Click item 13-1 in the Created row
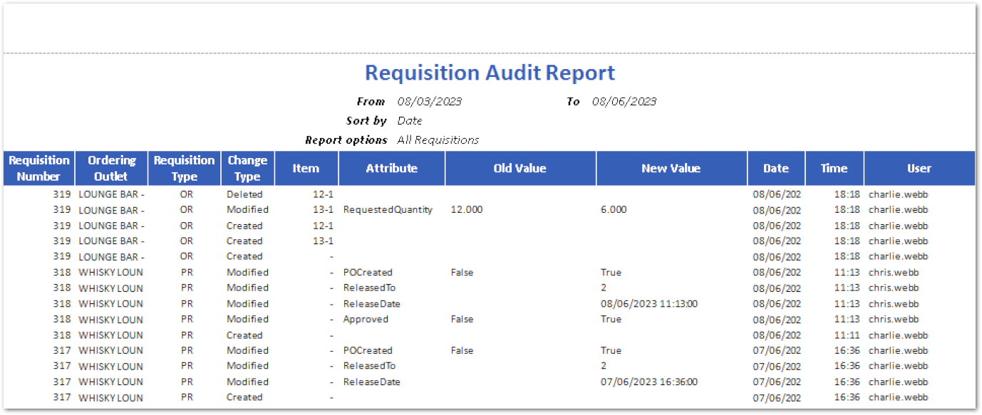 click(324, 241)
